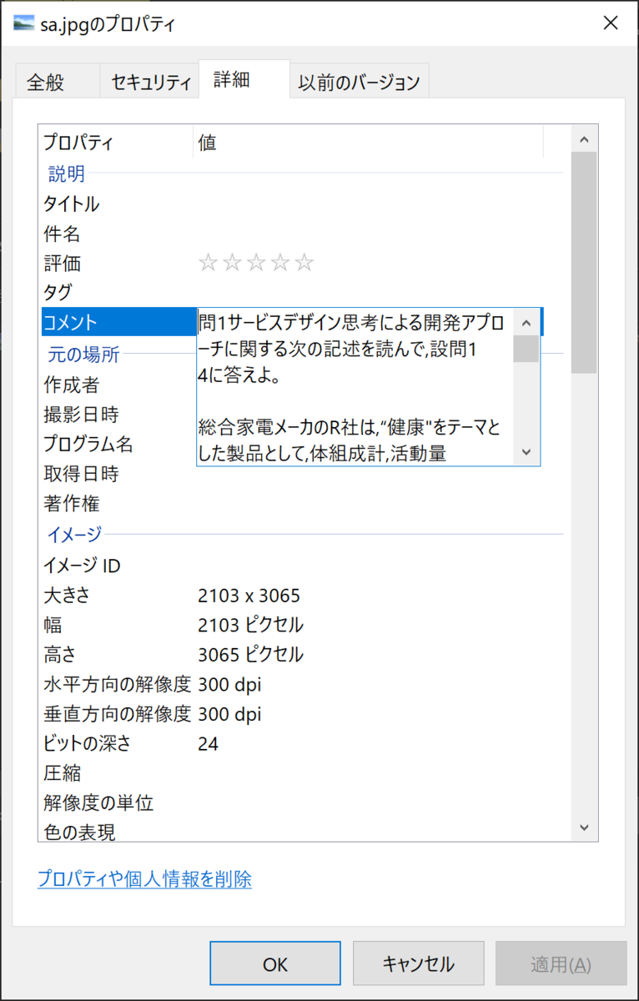
Task: Select the コメント property row
Action: (x=118, y=322)
